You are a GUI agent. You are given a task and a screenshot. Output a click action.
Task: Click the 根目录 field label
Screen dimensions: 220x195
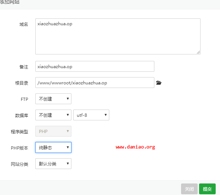[22, 83]
